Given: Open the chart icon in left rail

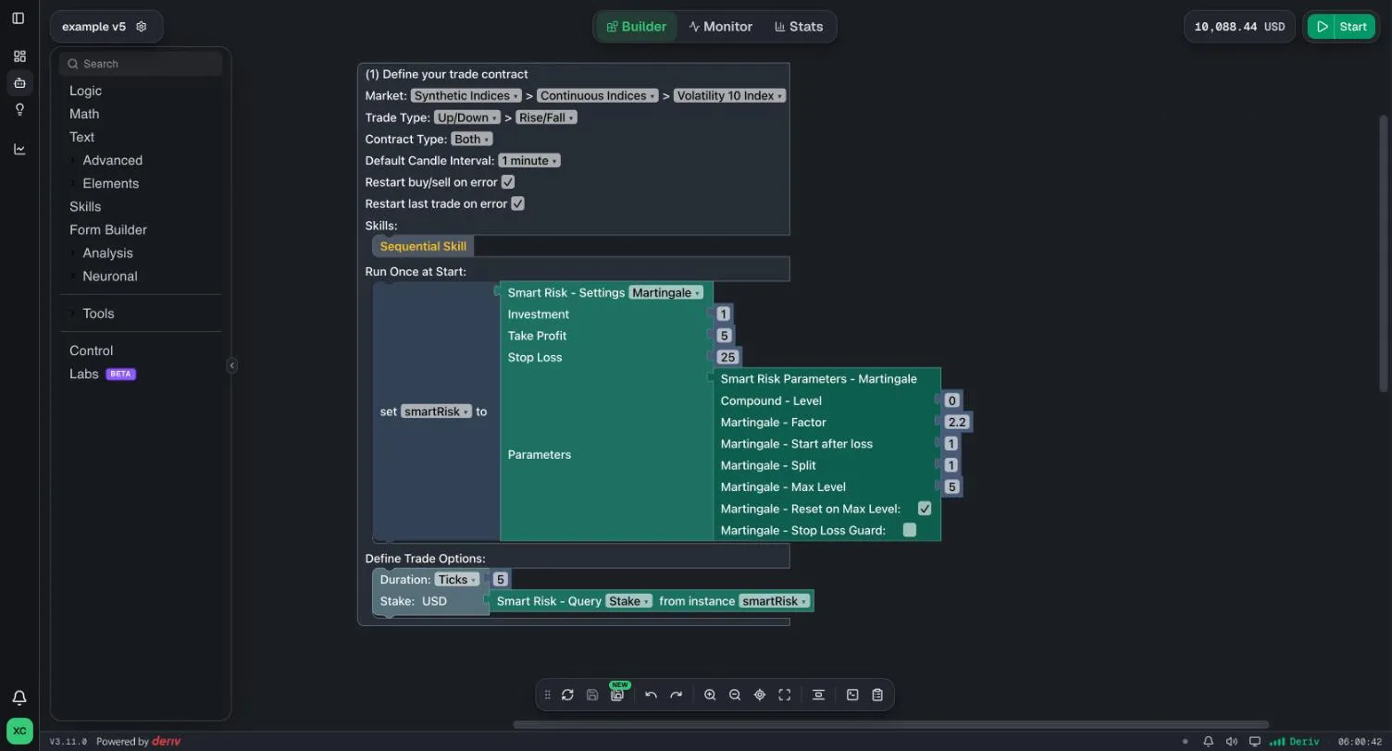Looking at the screenshot, I should coord(19,149).
